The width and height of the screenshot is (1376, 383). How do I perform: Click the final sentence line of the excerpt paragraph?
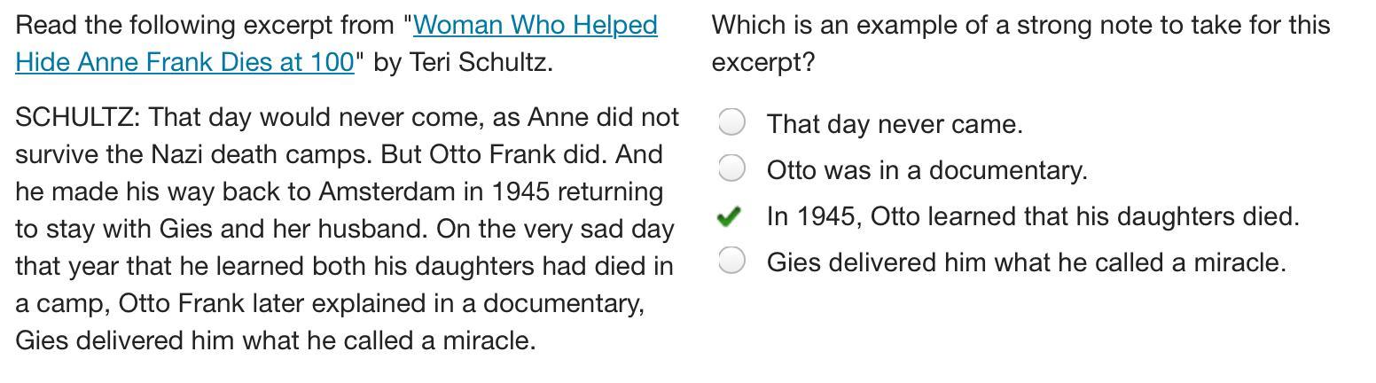(275, 340)
